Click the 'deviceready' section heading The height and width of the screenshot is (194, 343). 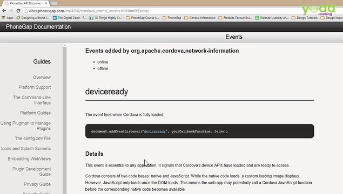point(106,92)
